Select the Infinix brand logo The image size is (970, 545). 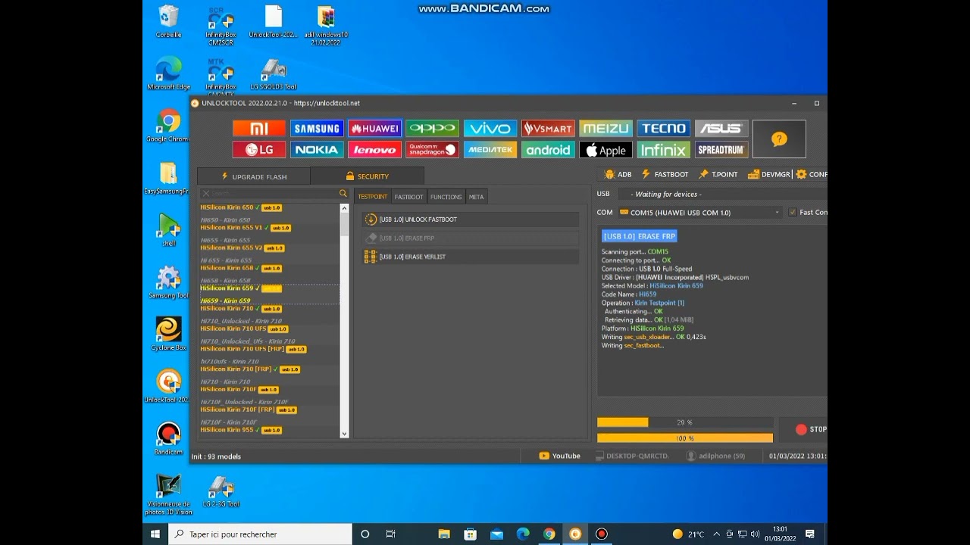coord(663,150)
